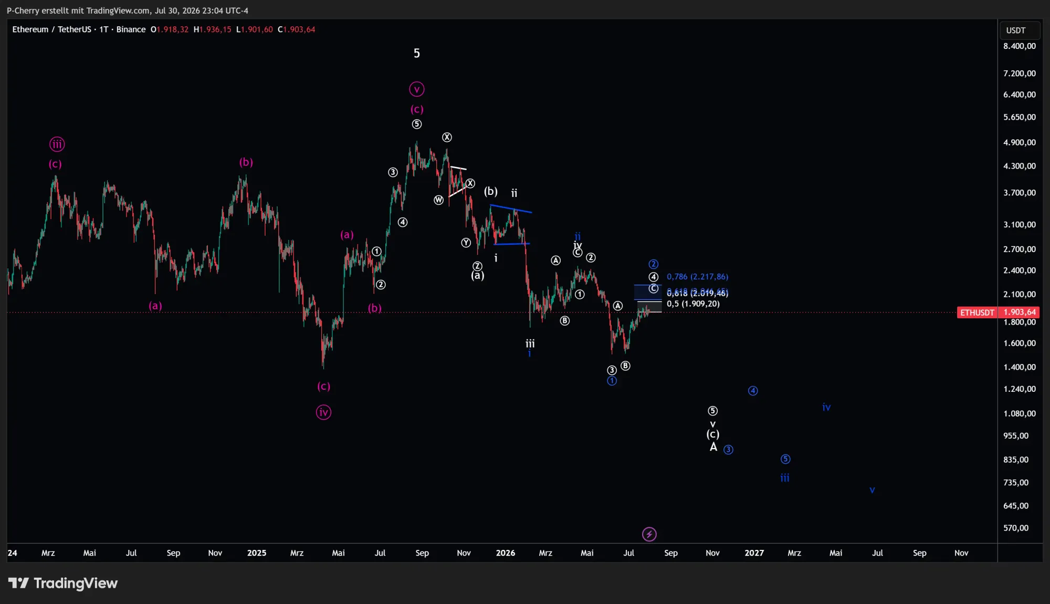Click the 8.400,00 price axis label

[x=1020, y=46]
